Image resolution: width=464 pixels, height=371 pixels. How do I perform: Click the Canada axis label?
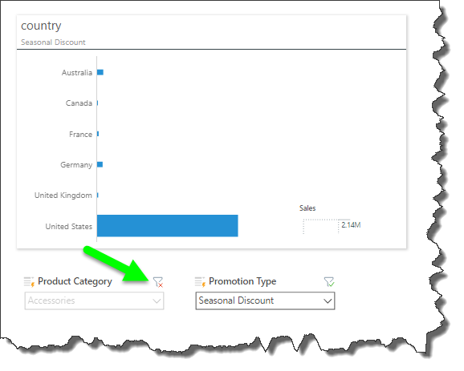click(79, 103)
